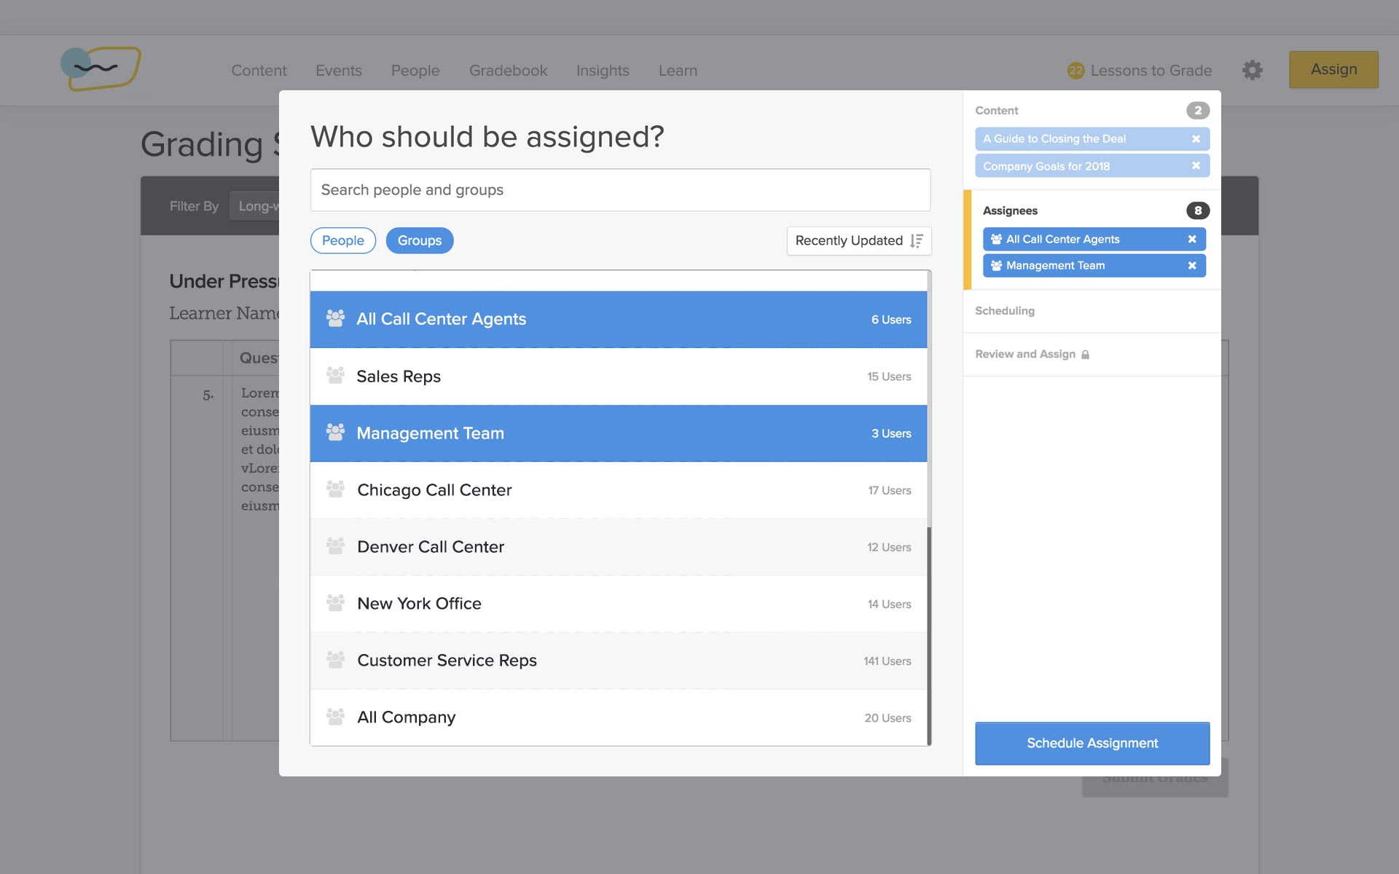The width and height of the screenshot is (1399, 874).
Task: Click the yellow Assign button
Action: click(x=1333, y=70)
